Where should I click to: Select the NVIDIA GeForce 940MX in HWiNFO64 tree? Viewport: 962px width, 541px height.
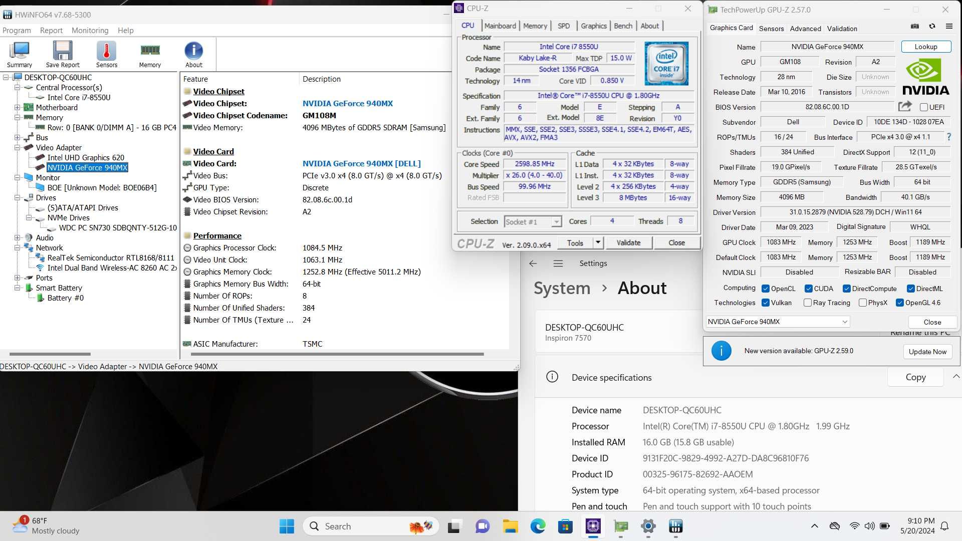(x=87, y=167)
